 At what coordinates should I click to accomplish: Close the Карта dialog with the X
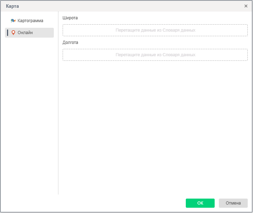[246, 6]
